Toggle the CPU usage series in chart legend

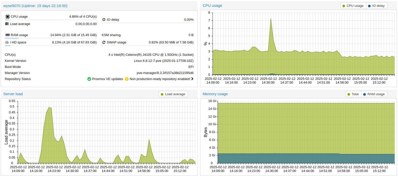pyautogui.click(x=353, y=6)
